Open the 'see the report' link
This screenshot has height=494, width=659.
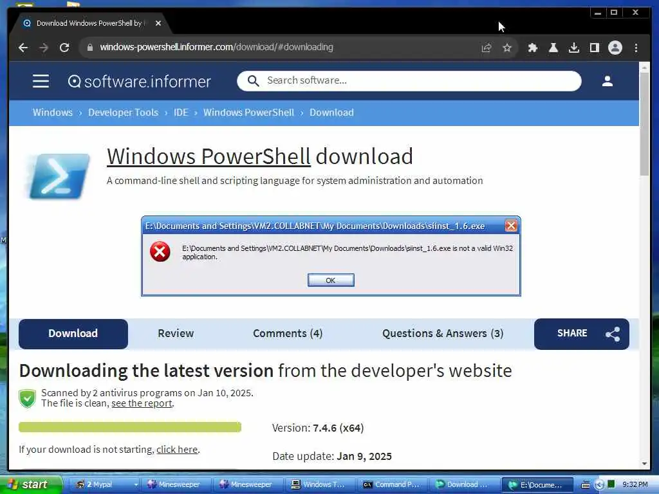[x=142, y=403]
